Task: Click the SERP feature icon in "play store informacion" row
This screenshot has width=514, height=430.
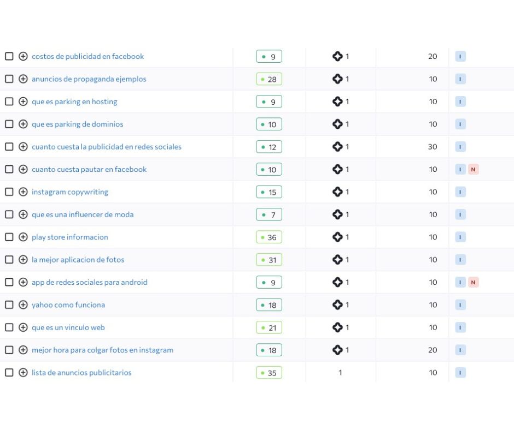Action: 337,237
